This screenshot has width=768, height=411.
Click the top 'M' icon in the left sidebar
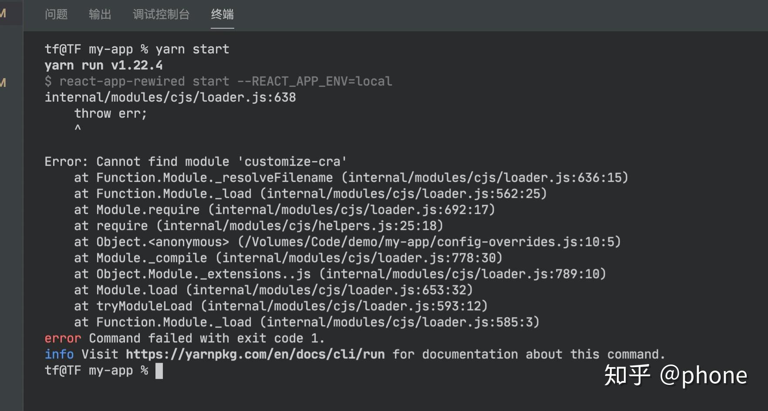(x=3, y=13)
